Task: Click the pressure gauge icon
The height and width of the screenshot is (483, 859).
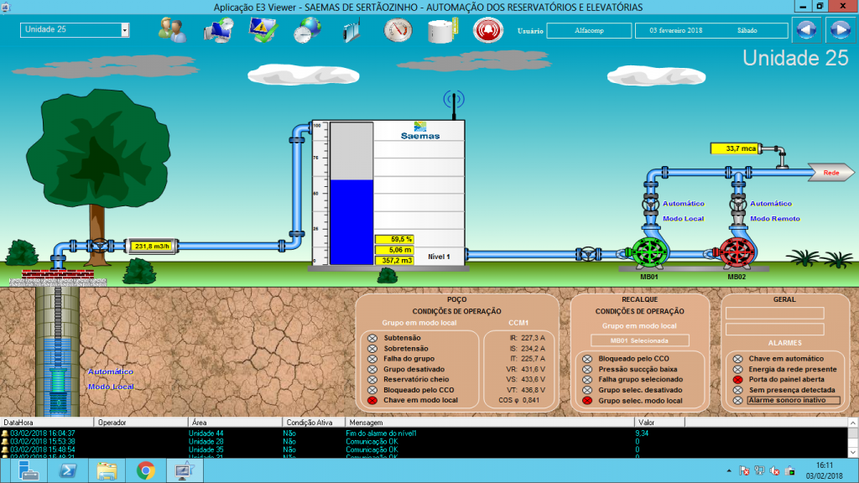Action: point(397,30)
